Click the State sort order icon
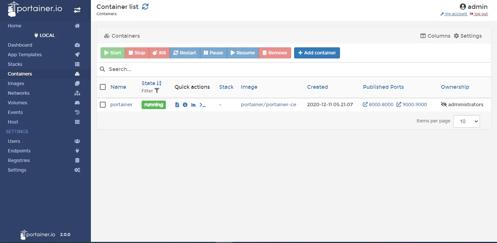 (x=159, y=83)
